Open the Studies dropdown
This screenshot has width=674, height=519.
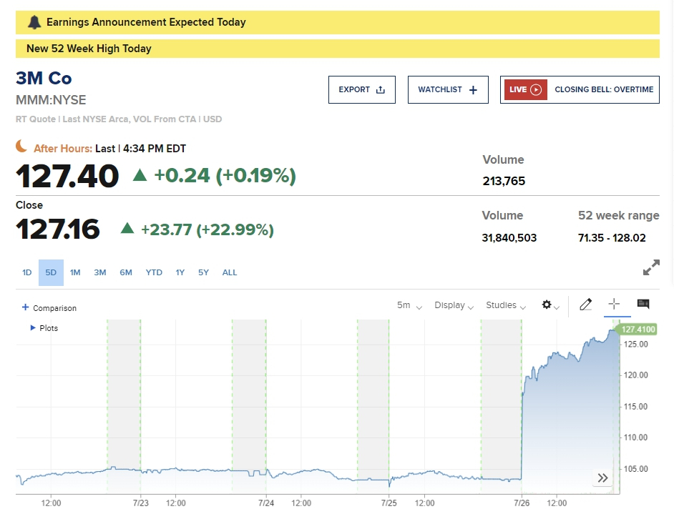(505, 305)
